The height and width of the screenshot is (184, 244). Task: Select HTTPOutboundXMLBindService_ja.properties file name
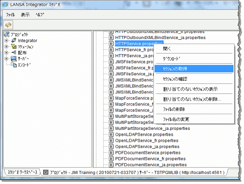pyautogui.click(x=160, y=37)
